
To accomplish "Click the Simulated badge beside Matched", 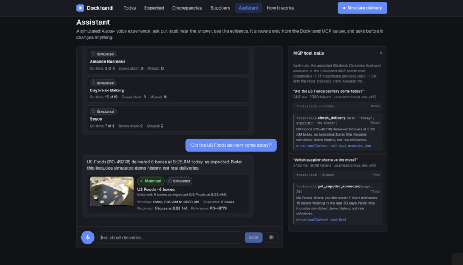I will (179, 181).
